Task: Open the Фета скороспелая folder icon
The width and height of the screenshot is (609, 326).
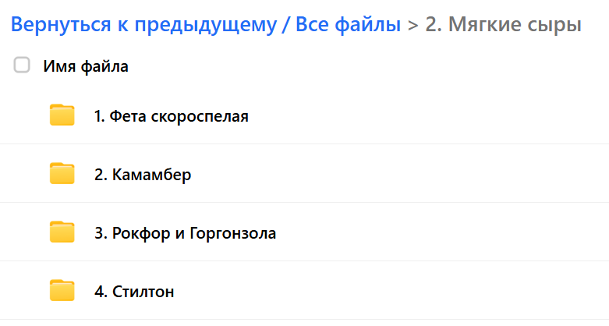Action: [x=62, y=115]
